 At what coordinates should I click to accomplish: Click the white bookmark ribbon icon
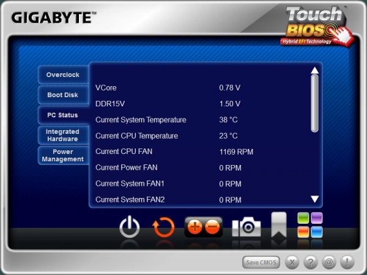tap(279, 225)
